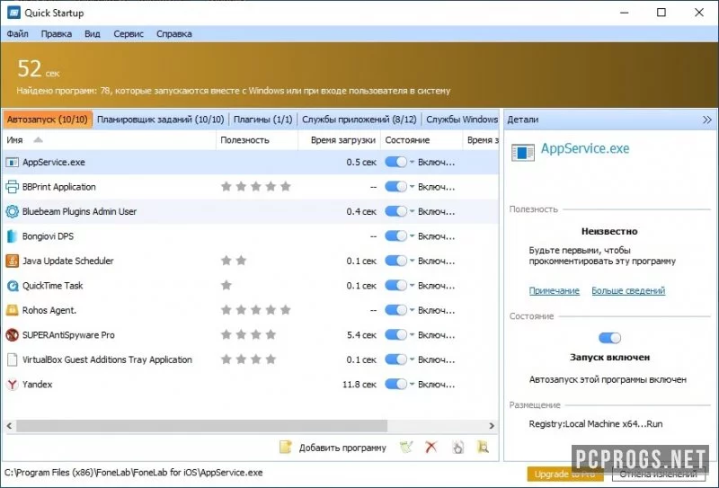Click the horizontal scrollbar thumb
Screen dimensions: 719x488
click(x=201, y=426)
